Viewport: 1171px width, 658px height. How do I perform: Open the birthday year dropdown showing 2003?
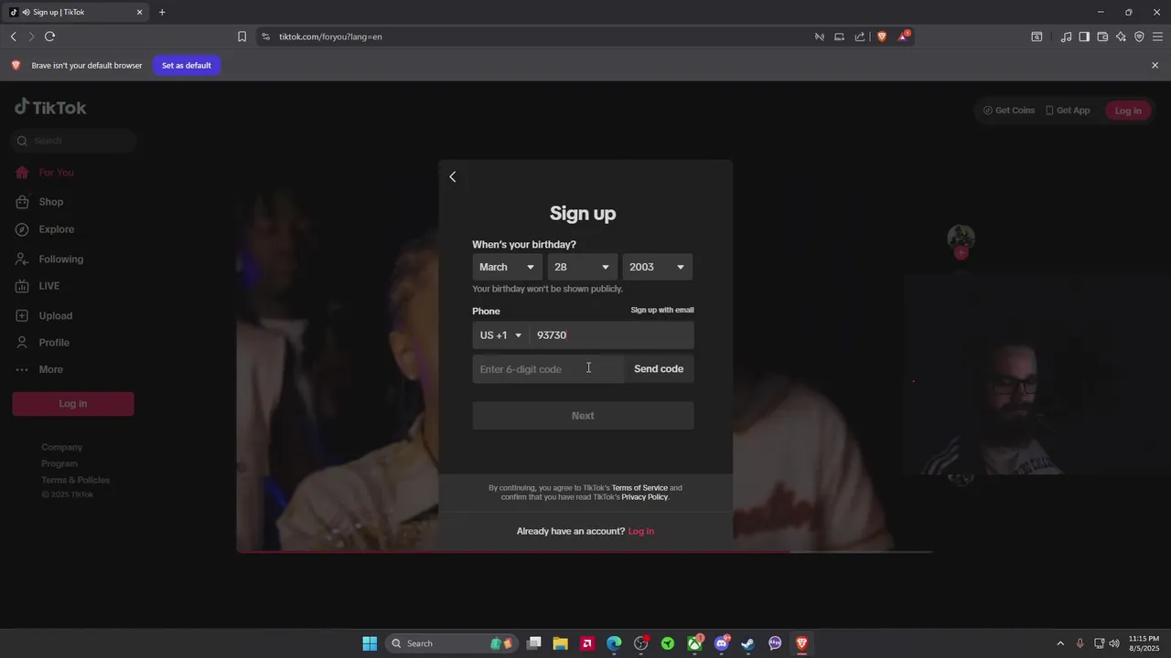657,267
